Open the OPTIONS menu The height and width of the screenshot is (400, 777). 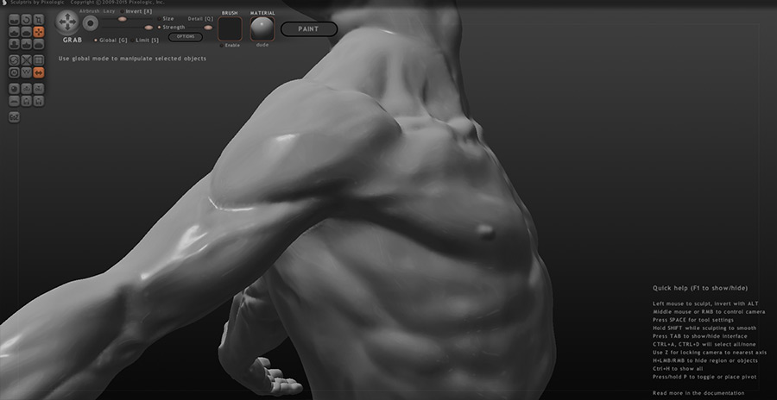(x=185, y=37)
